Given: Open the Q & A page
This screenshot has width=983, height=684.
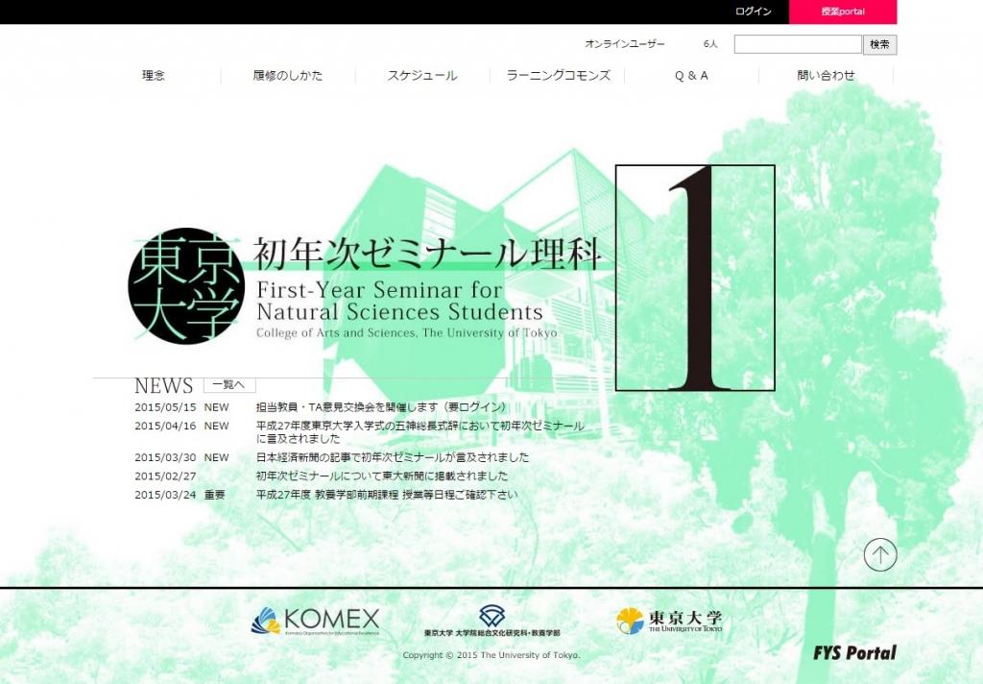Looking at the screenshot, I should click(x=691, y=76).
